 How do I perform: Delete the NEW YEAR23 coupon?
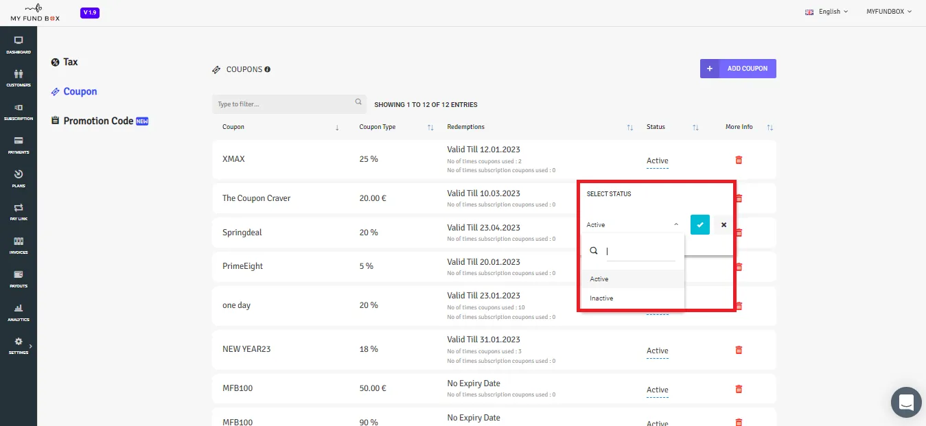pyautogui.click(x=739, y=350)
